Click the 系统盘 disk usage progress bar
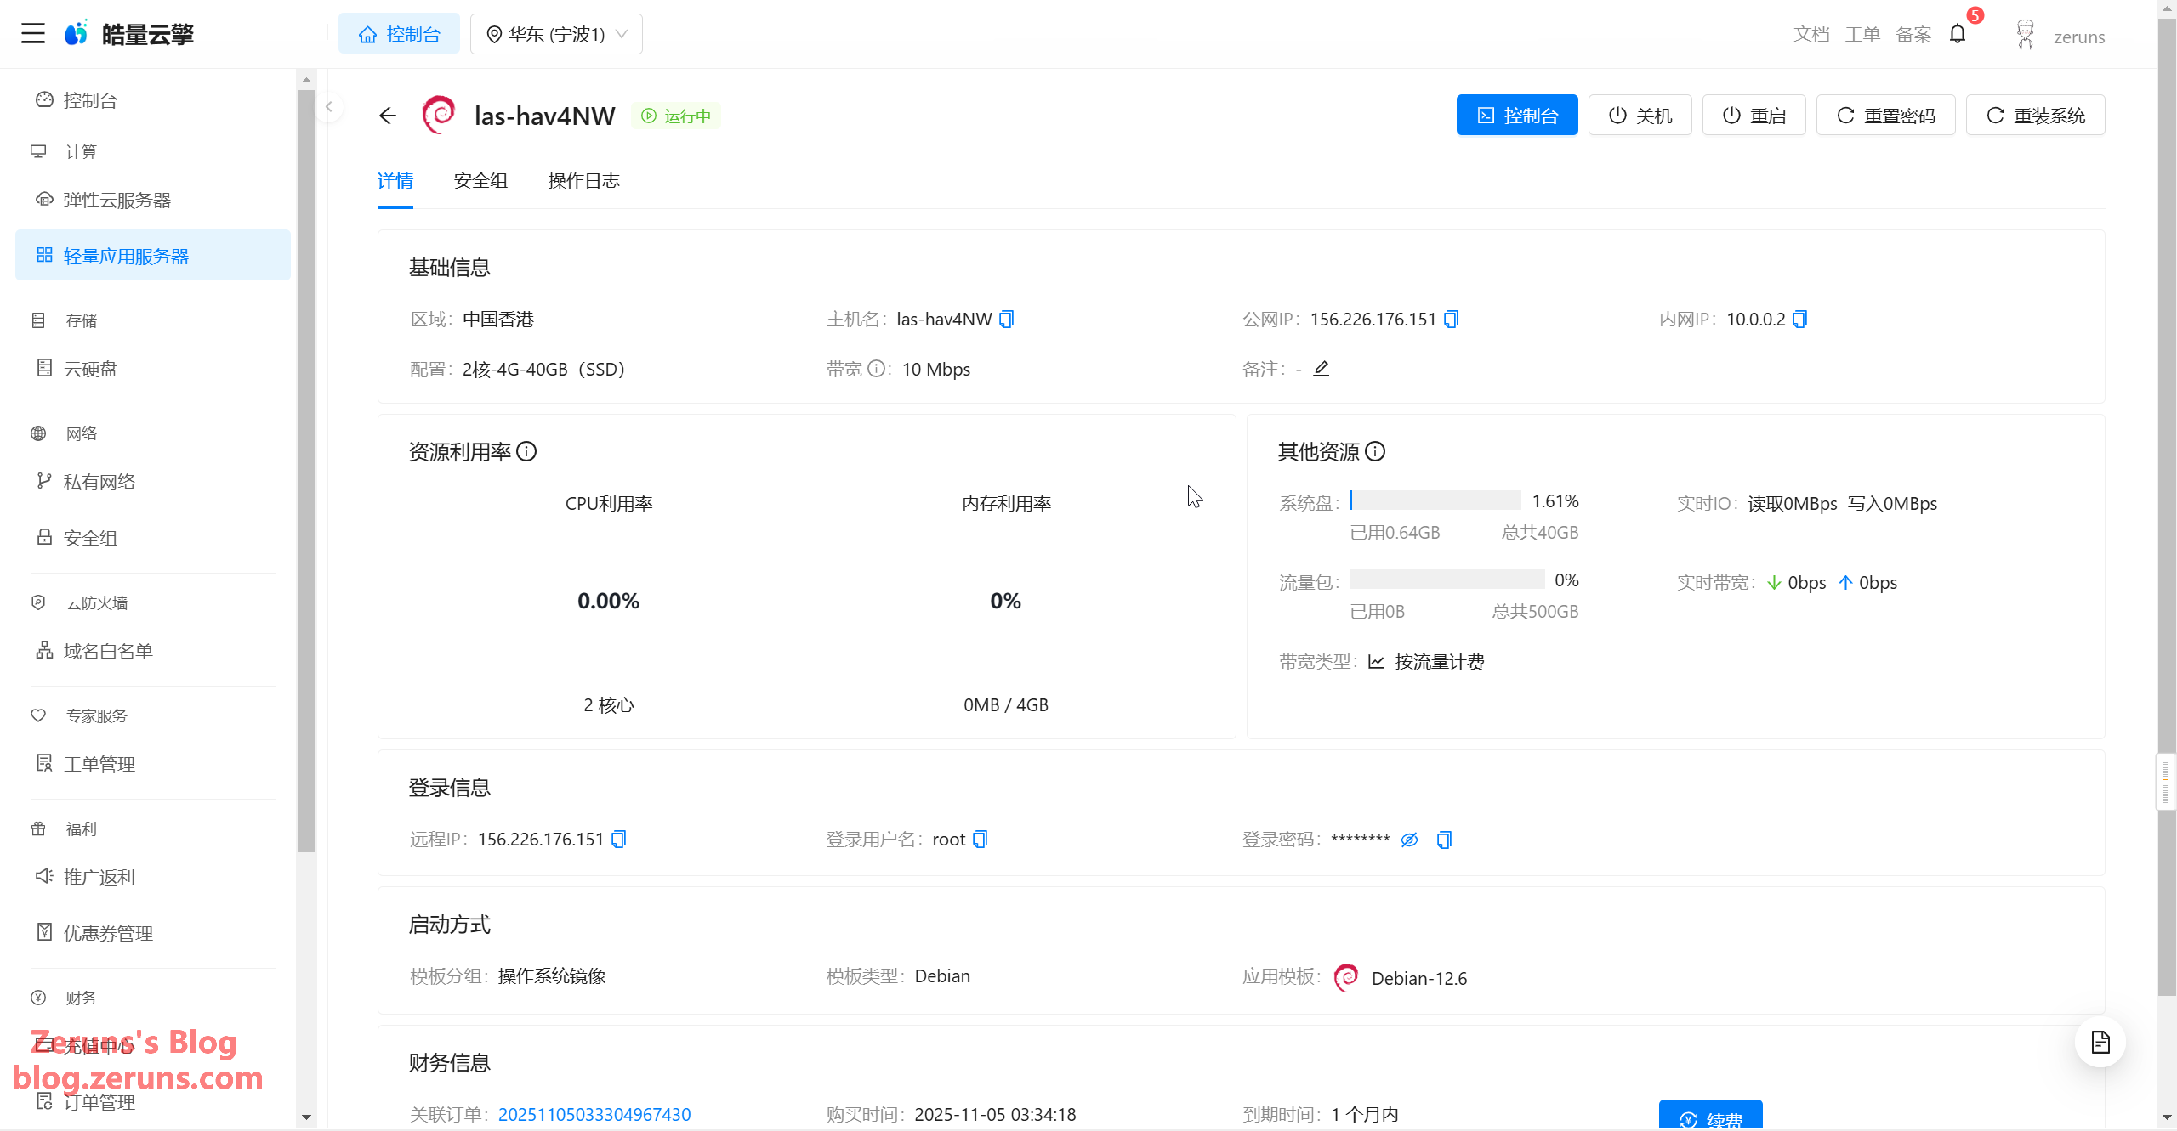The width and height of the screenshot is (2177, 1131). [1435, 500]
